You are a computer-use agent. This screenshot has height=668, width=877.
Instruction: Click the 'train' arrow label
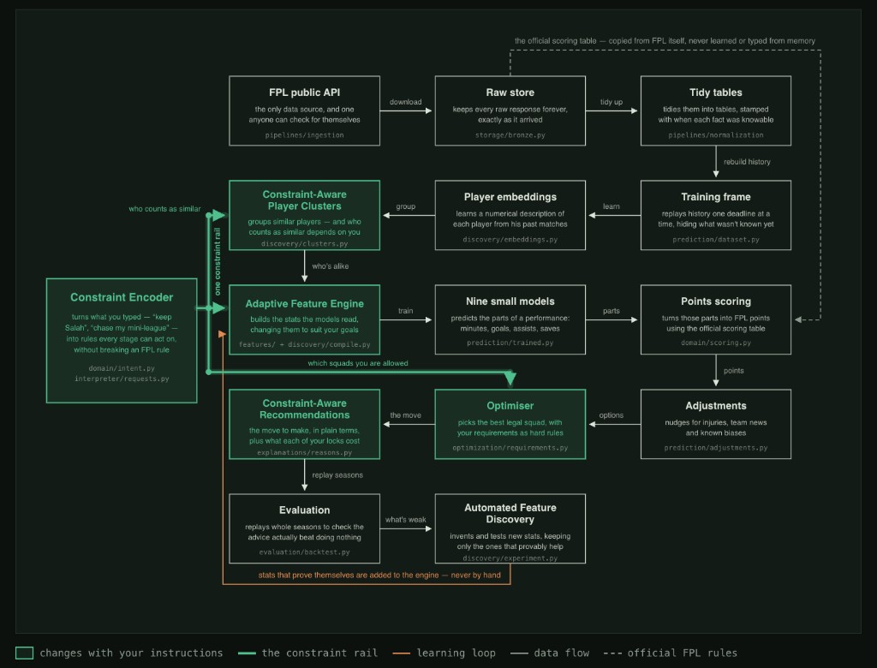tap(405, 311)
